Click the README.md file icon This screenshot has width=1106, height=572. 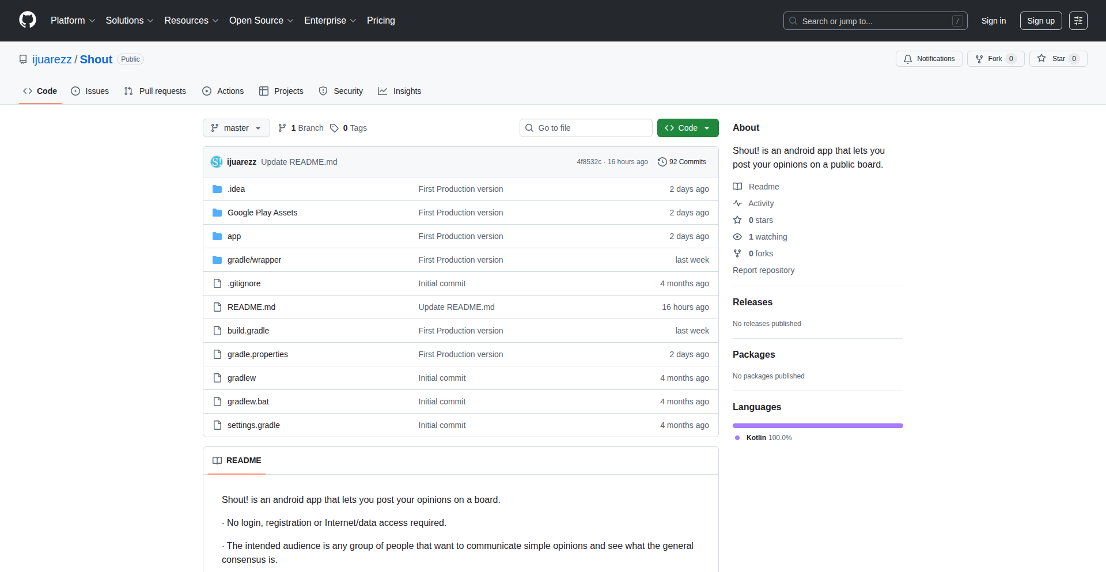click(217, 307)
